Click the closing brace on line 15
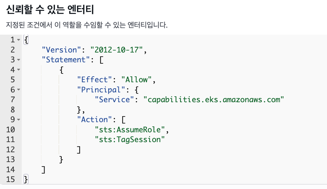The image size is (327, 189). point(26,180)
